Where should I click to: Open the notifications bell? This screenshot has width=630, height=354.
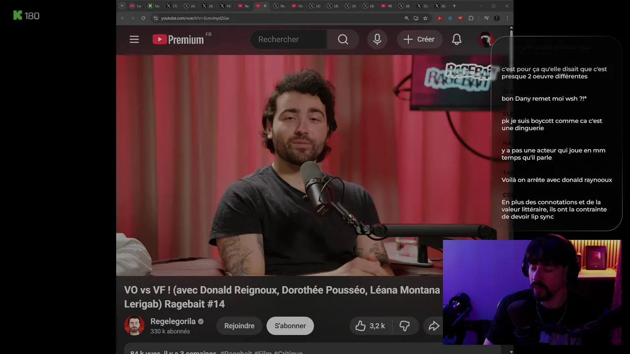pyautogui.click(x=457, y=39)
